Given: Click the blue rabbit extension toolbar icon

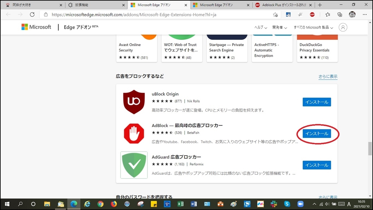Looking at the screenshot, I should click(x=288, y=15).
